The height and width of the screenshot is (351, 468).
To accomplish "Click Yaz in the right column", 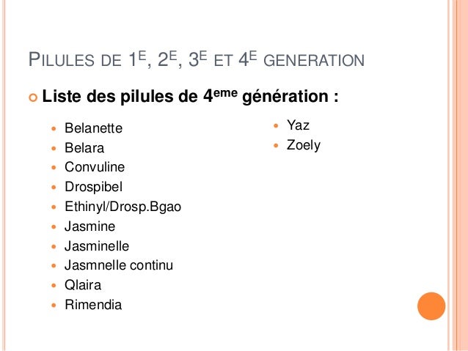I will [x=298, y=125].
